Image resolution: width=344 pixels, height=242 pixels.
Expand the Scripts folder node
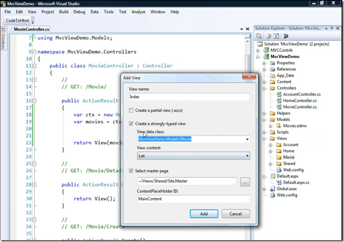point(264,133)
